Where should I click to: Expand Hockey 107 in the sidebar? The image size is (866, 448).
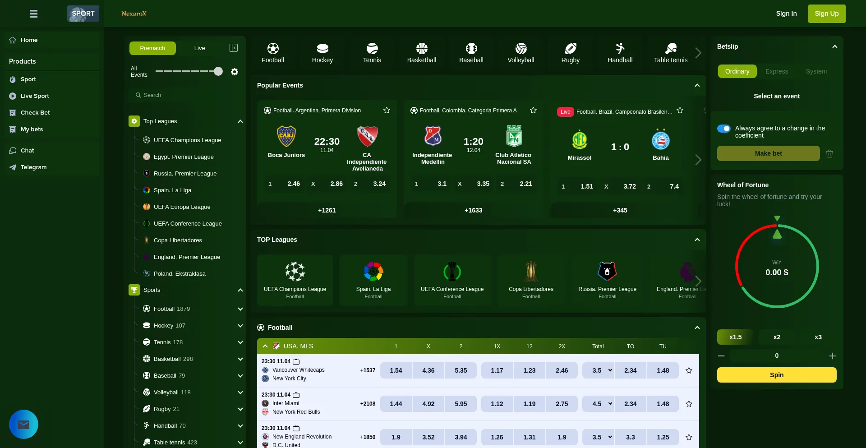[x=240, y=326]
